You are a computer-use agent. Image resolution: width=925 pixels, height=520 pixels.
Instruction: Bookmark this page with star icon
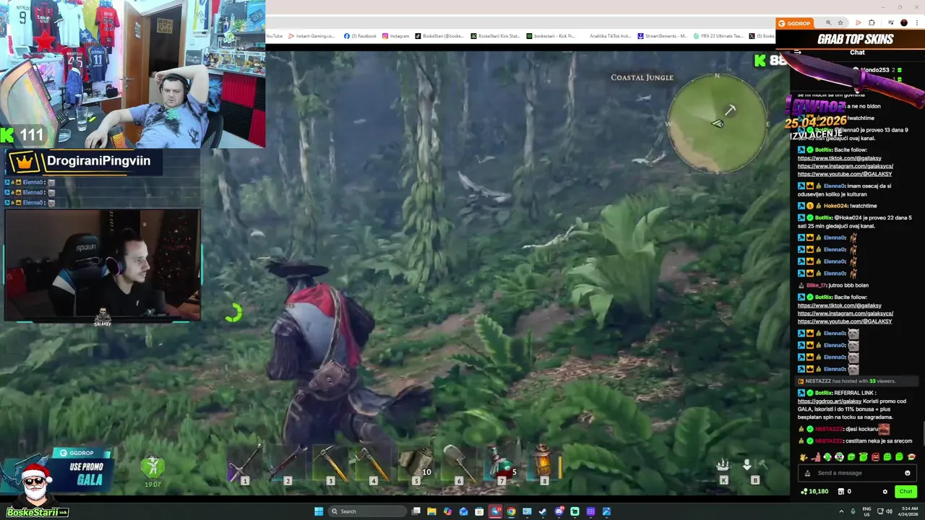[840, 23]
